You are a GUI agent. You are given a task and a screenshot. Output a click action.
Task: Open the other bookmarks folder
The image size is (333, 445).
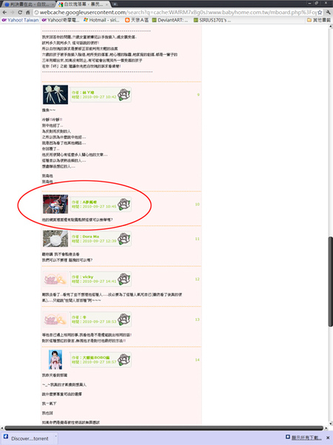pyautogui.click(x=319, y=20)
